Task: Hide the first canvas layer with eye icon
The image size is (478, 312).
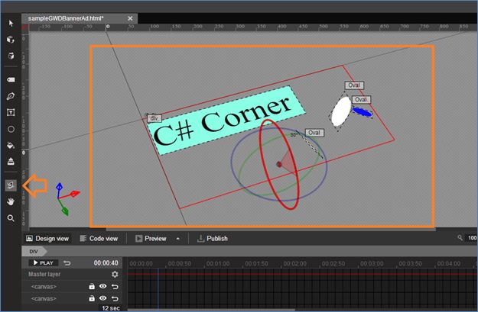Action: point(103,286)
